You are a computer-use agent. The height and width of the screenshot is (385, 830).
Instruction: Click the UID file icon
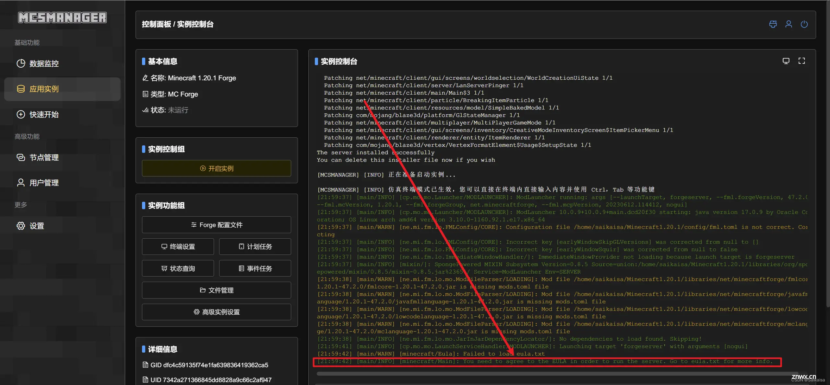pyautogui.click(x=145, y=380)
